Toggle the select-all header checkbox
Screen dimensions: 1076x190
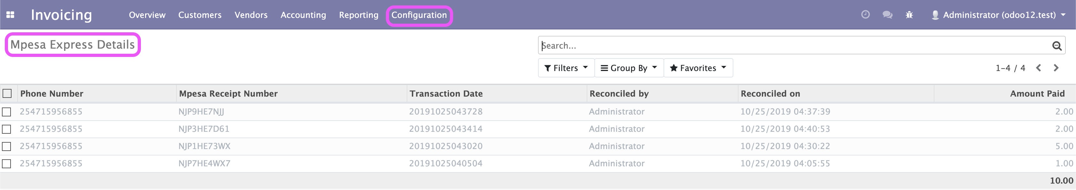click(x=7, y=93)
